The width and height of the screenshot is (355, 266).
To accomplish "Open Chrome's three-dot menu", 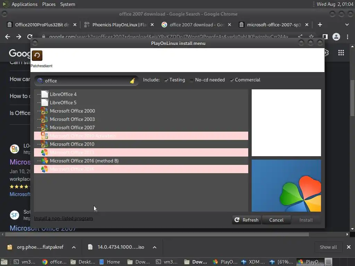I will (347, 37).
